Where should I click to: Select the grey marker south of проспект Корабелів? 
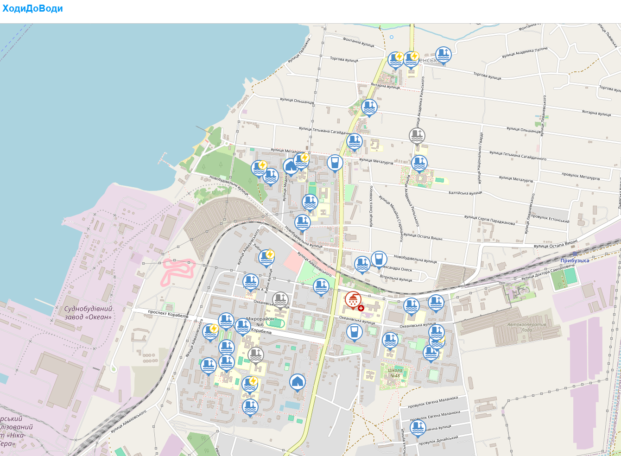click(x=255, y=355)
